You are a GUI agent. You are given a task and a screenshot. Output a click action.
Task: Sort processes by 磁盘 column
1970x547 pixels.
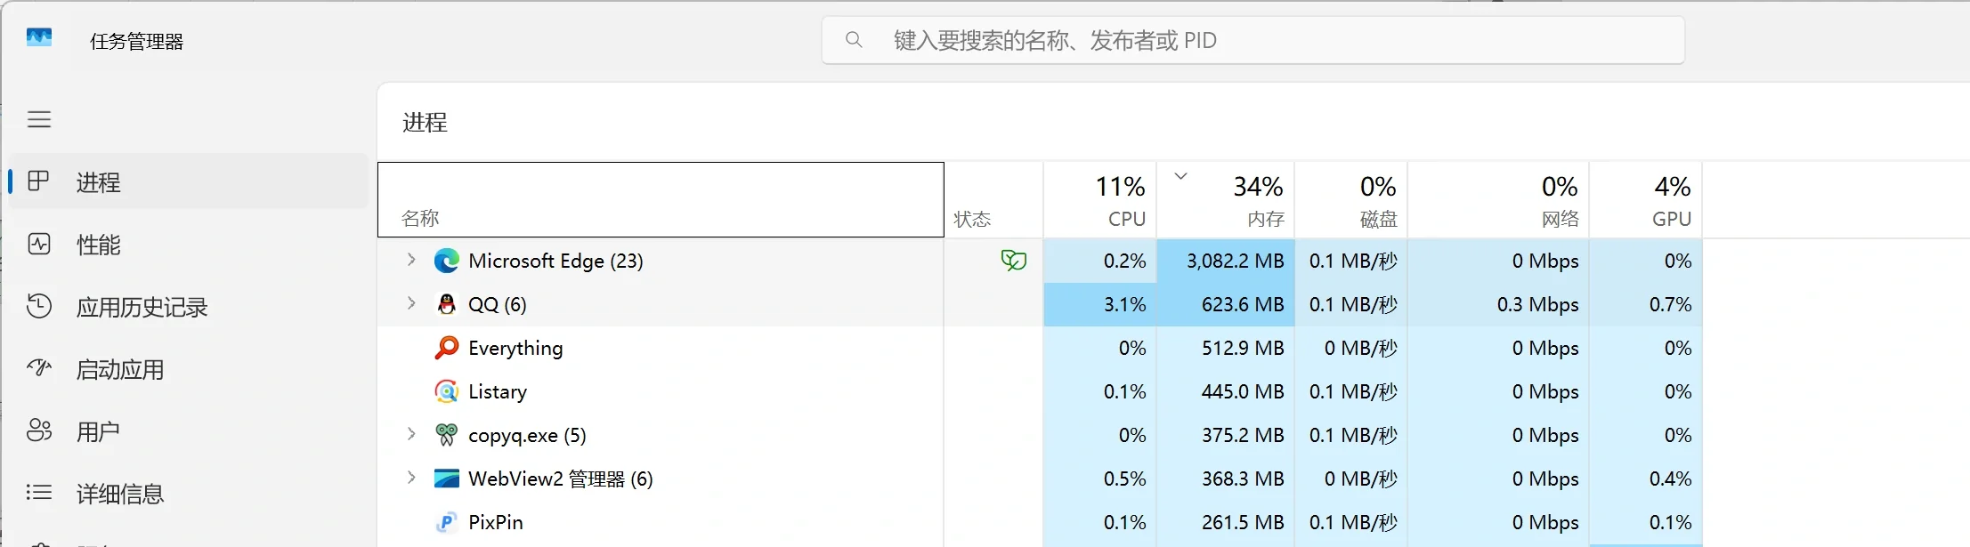click(x=1351, y=199)
